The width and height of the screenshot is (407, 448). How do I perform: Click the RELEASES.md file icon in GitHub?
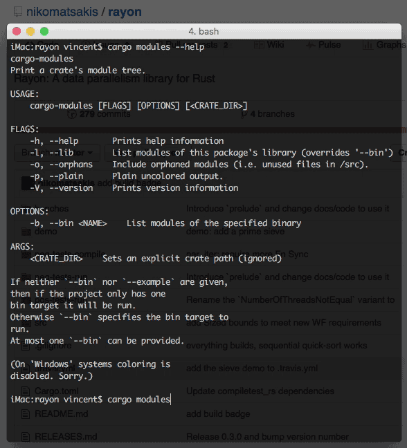tap(26, 437)
